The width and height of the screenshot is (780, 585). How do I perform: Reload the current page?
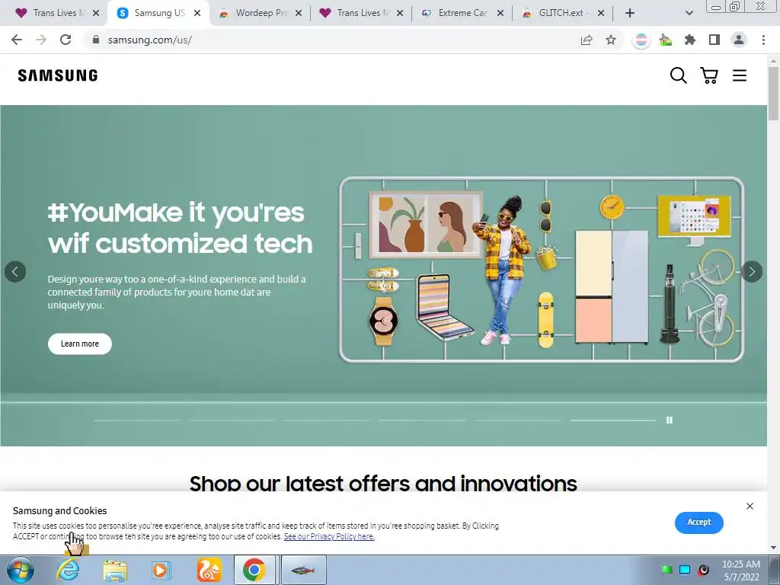[66, 40]
